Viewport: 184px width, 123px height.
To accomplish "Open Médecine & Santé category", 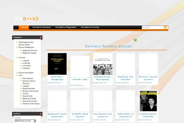I will point(29,99).
